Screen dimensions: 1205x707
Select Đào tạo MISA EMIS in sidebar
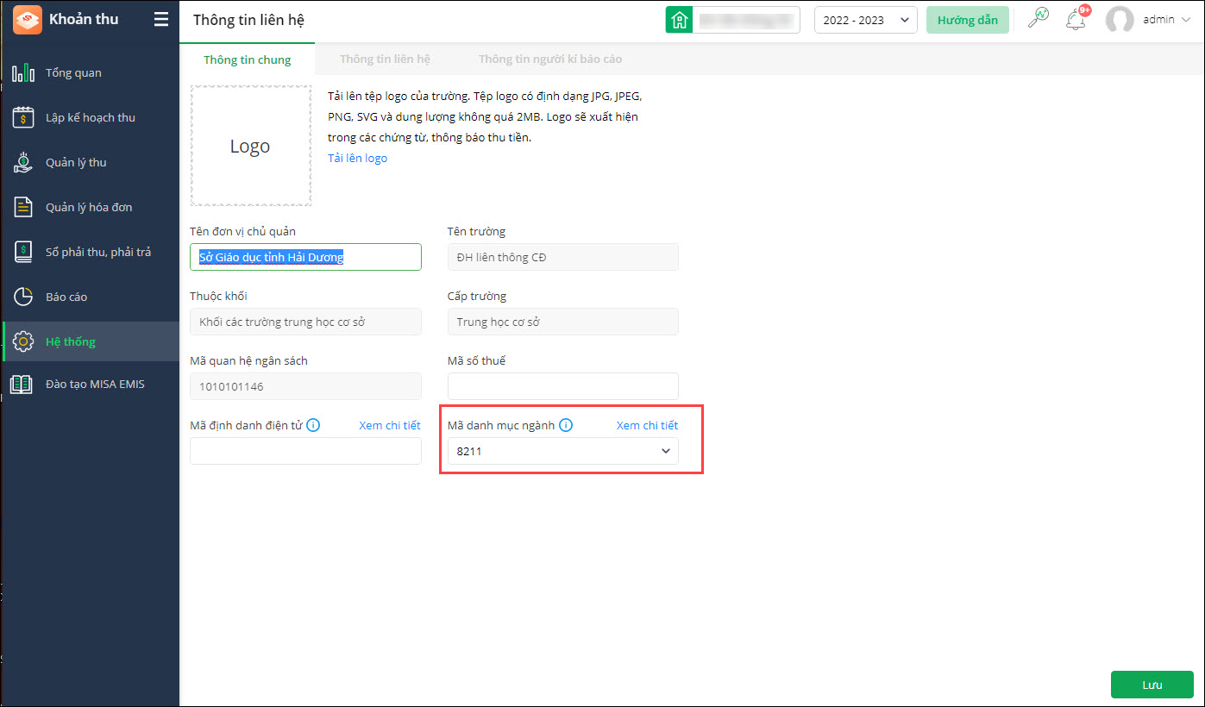tap(95, 384)
